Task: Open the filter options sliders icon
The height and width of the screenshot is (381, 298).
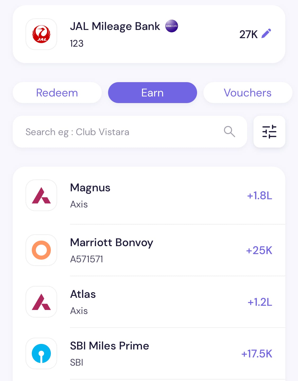Action: 269,132
